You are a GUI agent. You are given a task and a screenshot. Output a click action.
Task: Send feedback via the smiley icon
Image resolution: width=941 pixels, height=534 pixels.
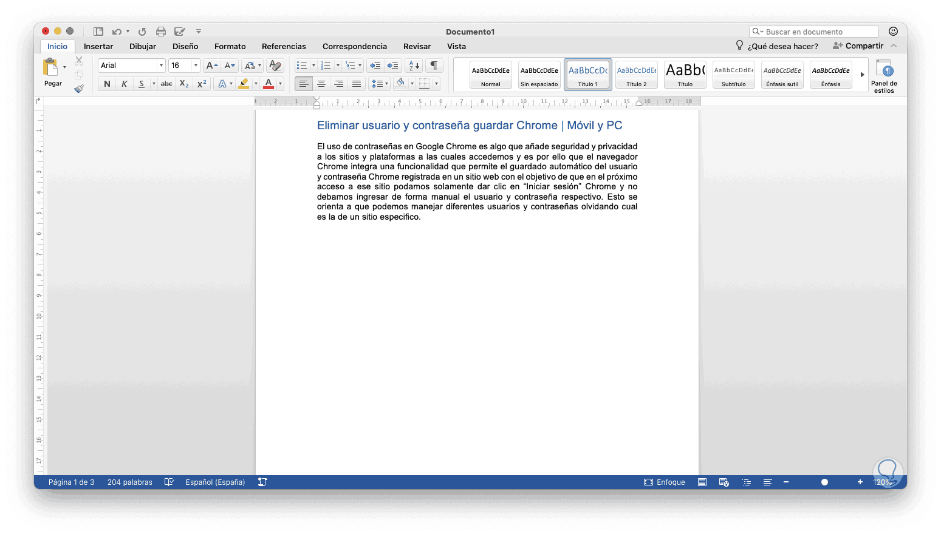tap(893, 32)
